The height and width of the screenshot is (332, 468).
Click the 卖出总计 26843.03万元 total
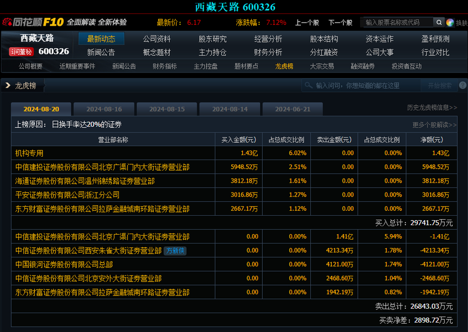click(414, 307)
